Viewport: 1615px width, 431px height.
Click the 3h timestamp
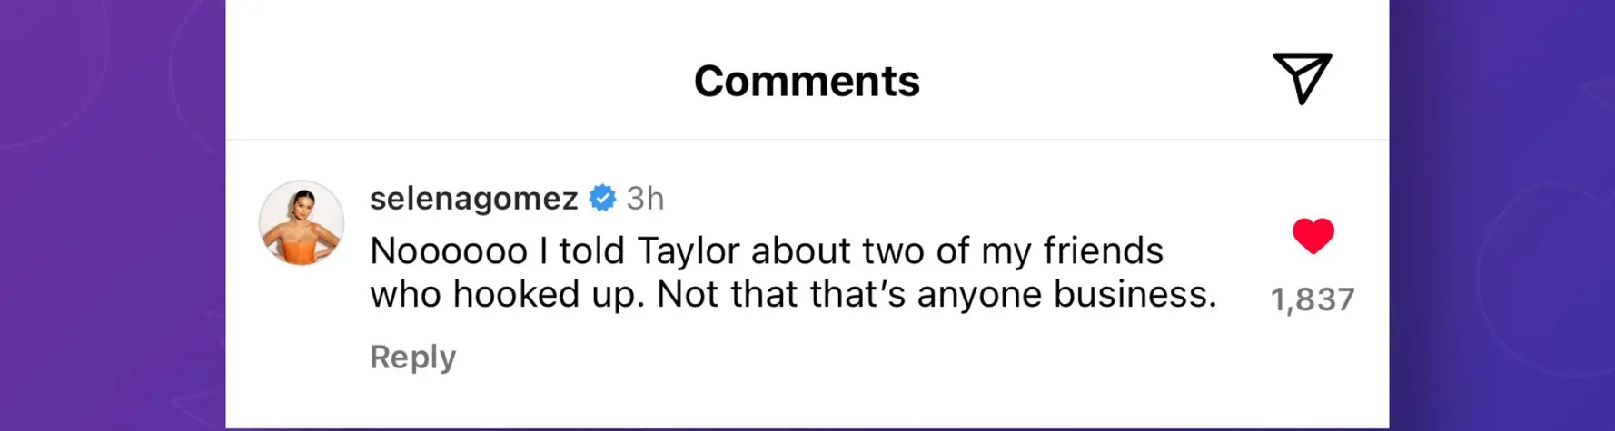point(645,198)
